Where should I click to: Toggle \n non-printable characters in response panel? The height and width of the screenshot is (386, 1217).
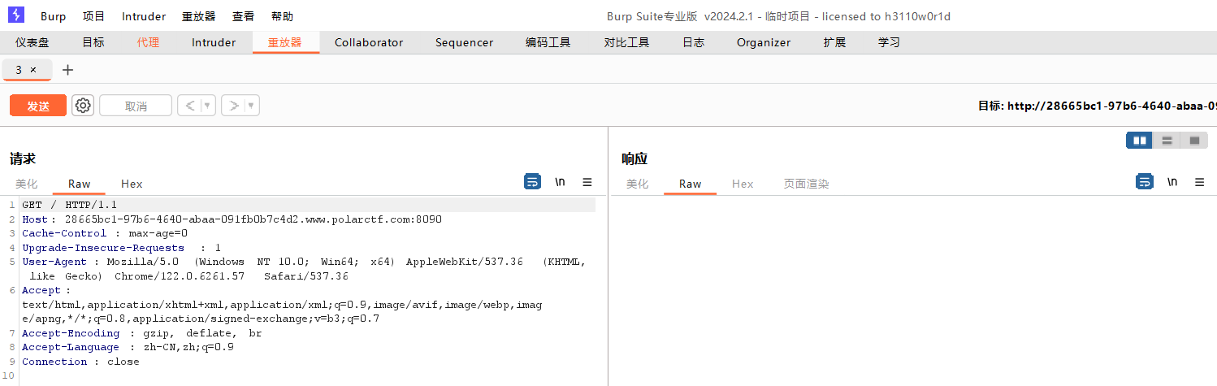point(1172,182)
